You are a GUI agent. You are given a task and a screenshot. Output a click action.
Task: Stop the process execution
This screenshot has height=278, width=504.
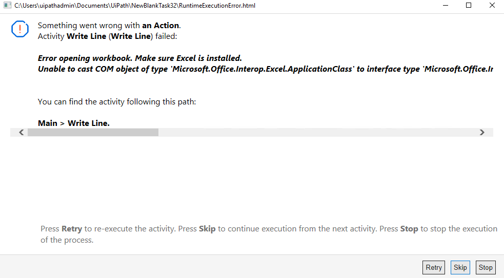[485, 267]
